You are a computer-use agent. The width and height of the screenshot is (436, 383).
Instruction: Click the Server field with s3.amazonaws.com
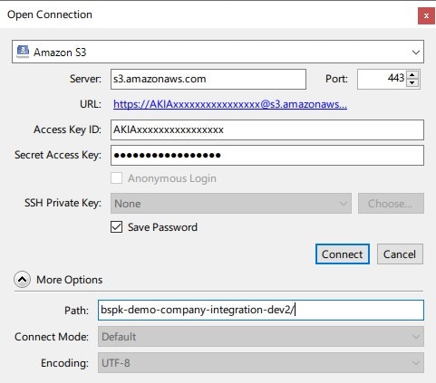(x=208, y=79)
